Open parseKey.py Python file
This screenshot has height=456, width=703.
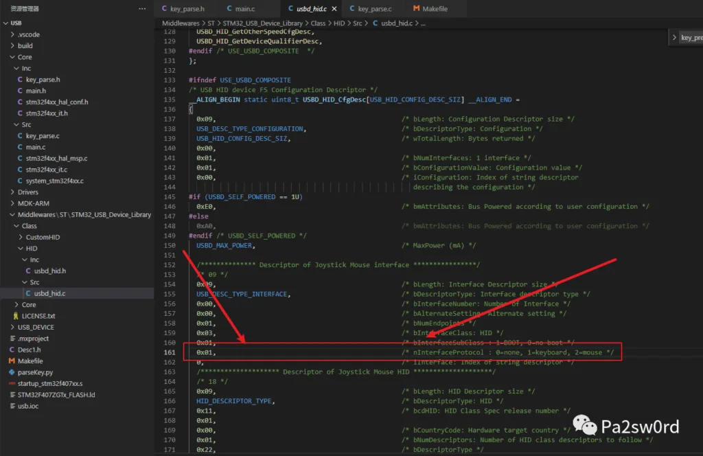pos(35,372)
